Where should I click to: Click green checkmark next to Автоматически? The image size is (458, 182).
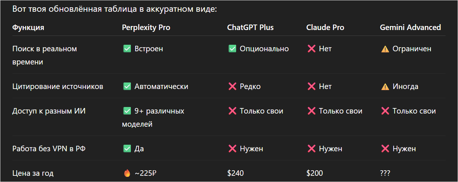[127, 86]
